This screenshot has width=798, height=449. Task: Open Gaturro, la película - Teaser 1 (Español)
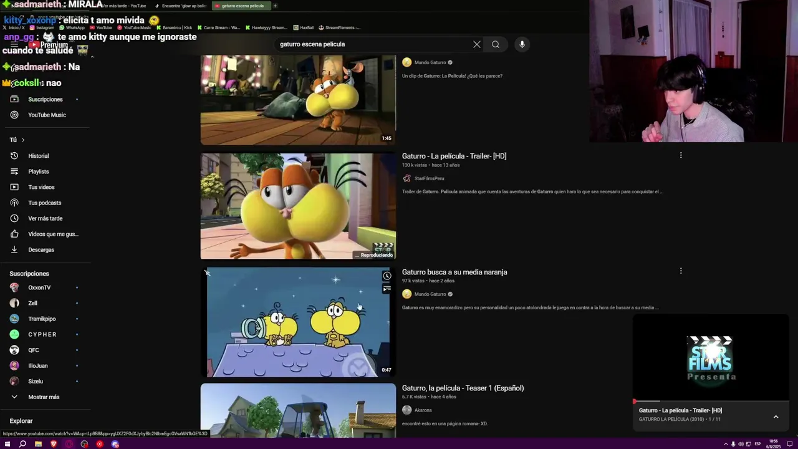(463, 388)
